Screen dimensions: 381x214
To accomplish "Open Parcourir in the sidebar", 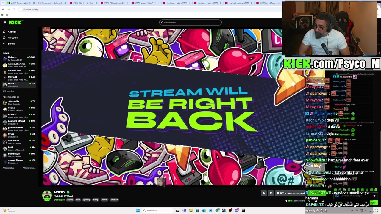I will tap(13, 38).
